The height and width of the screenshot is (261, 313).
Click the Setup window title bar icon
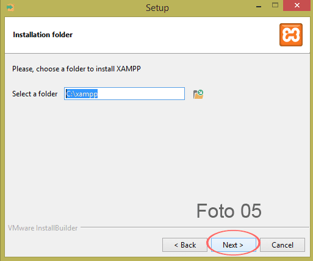[10, 8]
